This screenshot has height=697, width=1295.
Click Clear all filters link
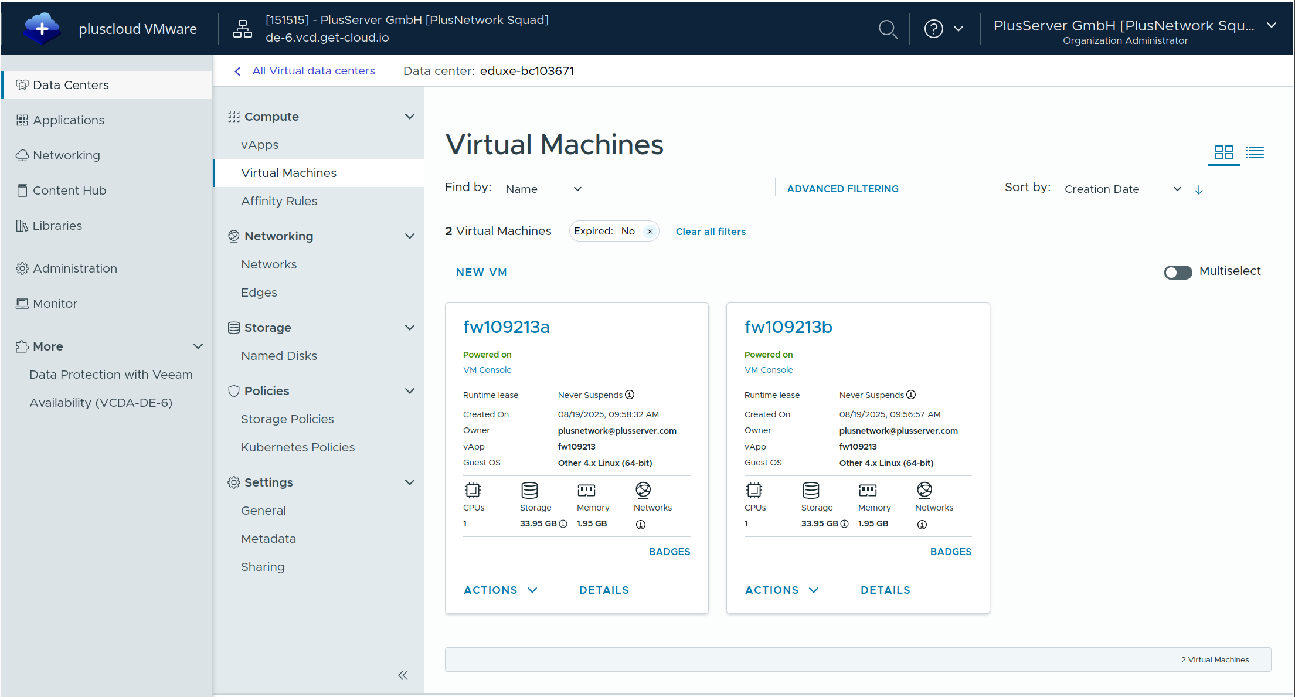click(711, 232)
